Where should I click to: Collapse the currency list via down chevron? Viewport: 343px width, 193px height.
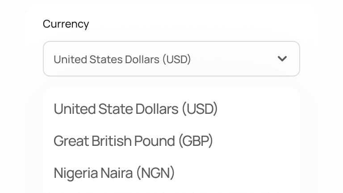point(282,59)
